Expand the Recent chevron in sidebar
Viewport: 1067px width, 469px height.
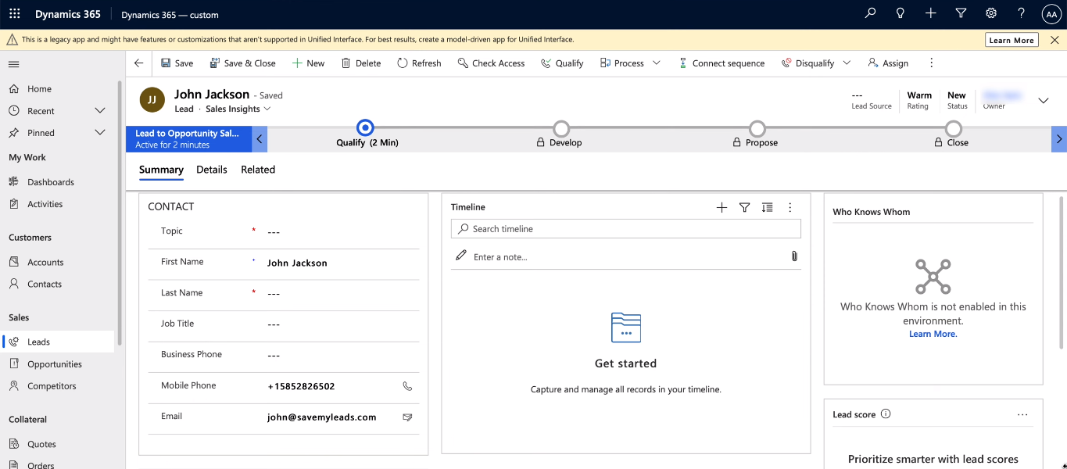(100, 111)
